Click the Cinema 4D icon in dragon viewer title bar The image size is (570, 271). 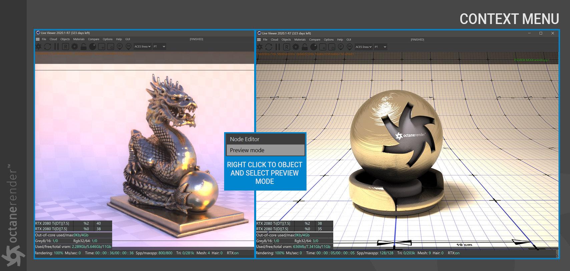tap(38, 33)
